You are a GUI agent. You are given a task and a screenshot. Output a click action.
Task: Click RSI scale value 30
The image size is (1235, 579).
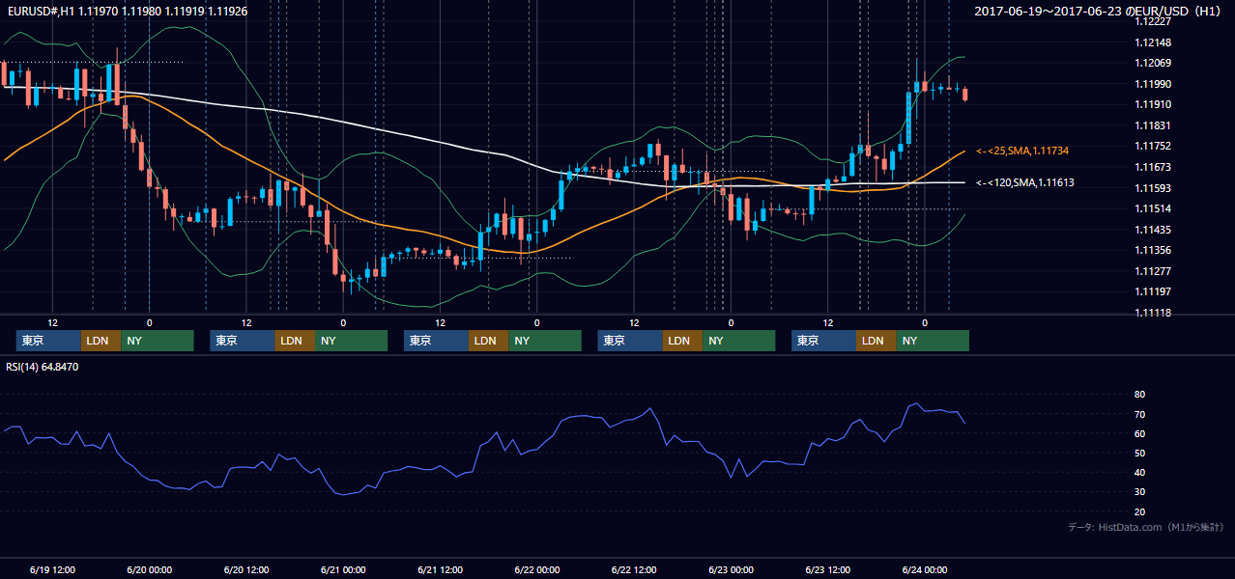tap(1139, 492)
